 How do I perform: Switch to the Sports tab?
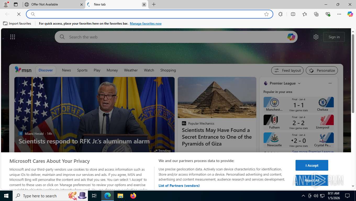point(82,70)
